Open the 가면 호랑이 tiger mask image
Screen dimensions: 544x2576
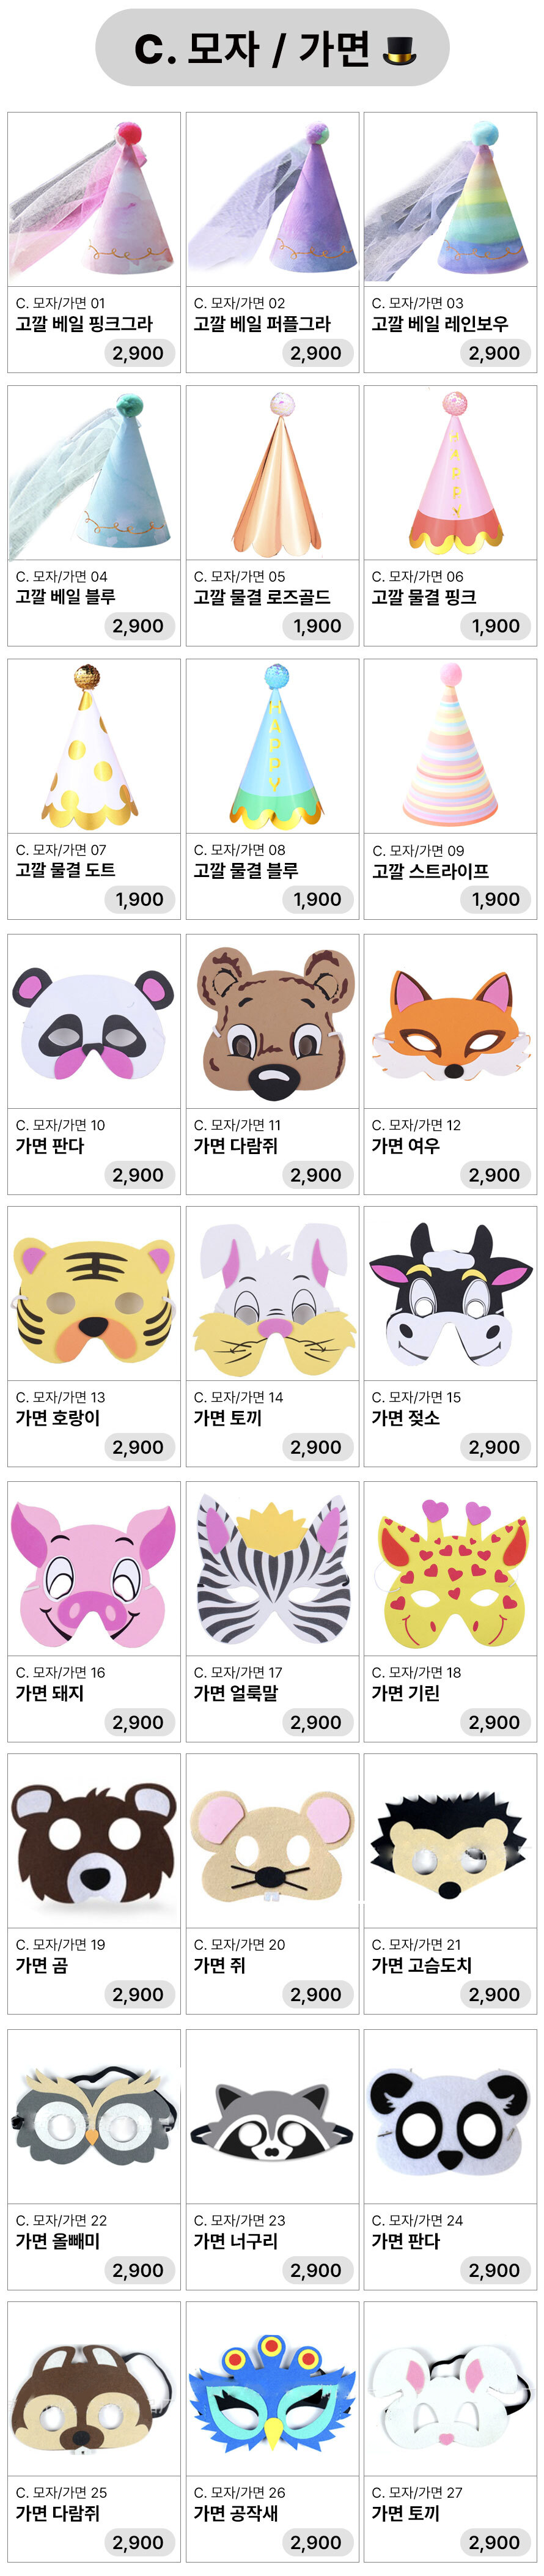click(x=94, y=1294)
